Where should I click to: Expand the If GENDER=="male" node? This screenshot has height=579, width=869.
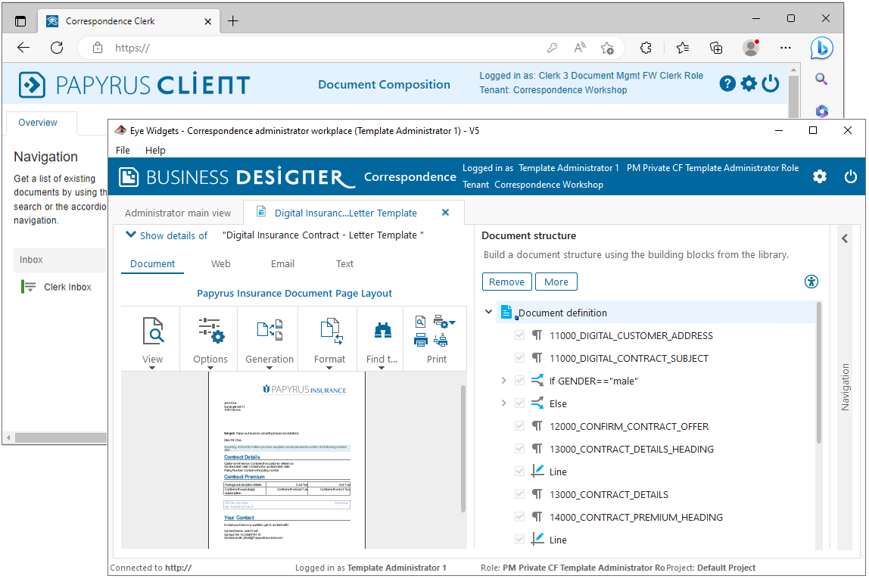[x=503, y=381]
